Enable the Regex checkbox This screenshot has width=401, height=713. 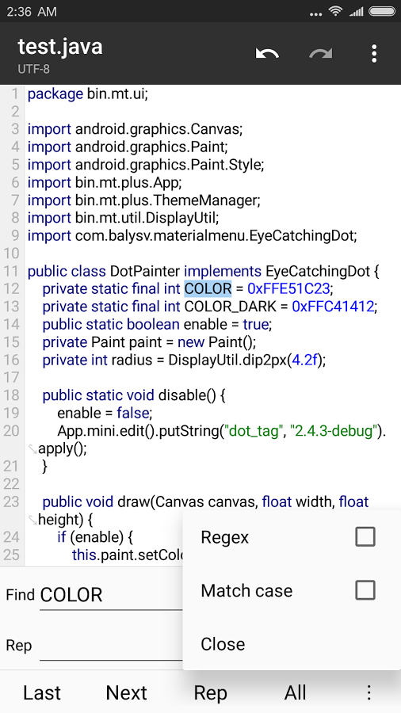[x=365, y=537]
